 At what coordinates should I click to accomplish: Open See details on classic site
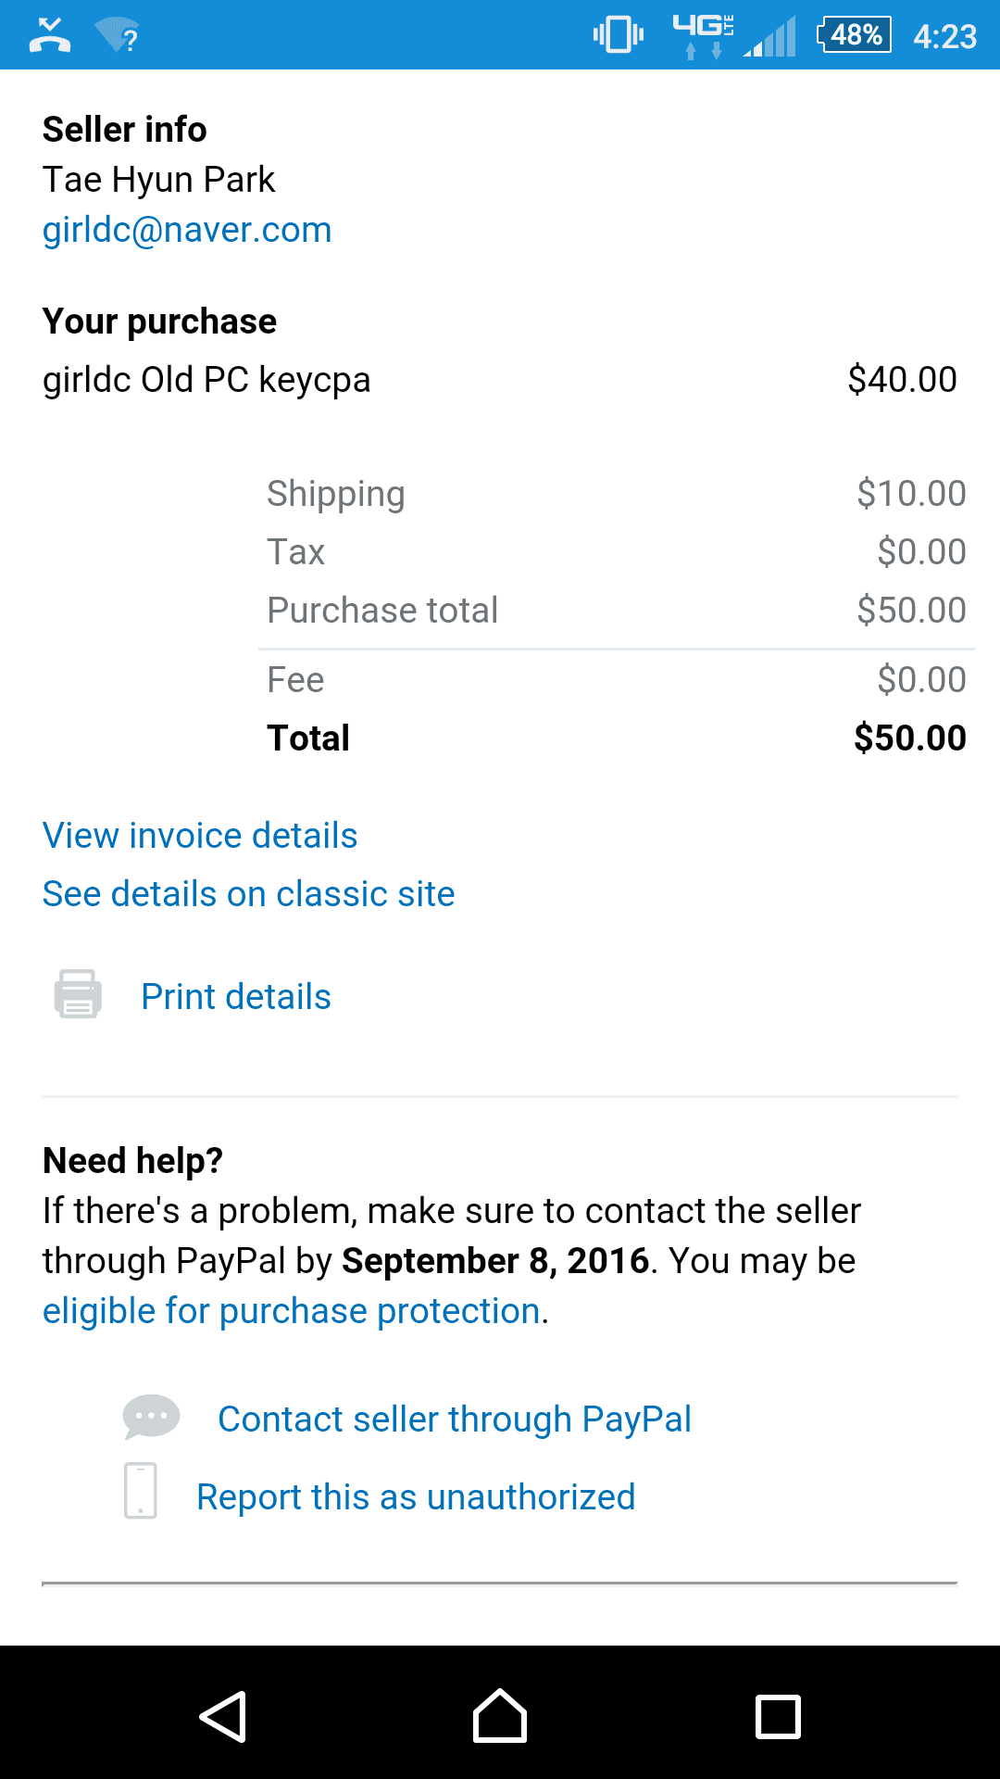tap(249, 894)
